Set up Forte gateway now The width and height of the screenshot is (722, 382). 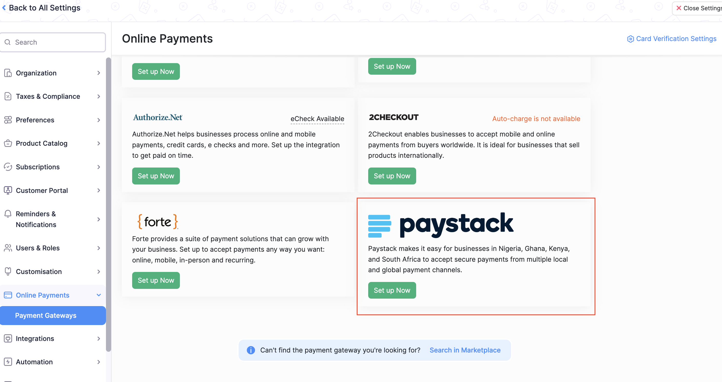click(156, 280)
